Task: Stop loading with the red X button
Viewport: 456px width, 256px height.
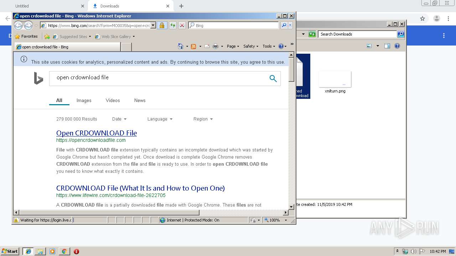Action: click(182, 25)
